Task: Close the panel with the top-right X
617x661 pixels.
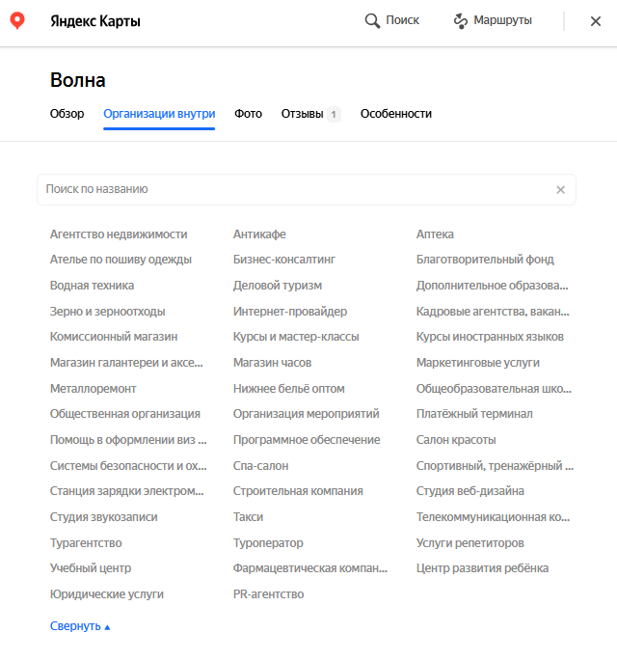Action: 596,21
